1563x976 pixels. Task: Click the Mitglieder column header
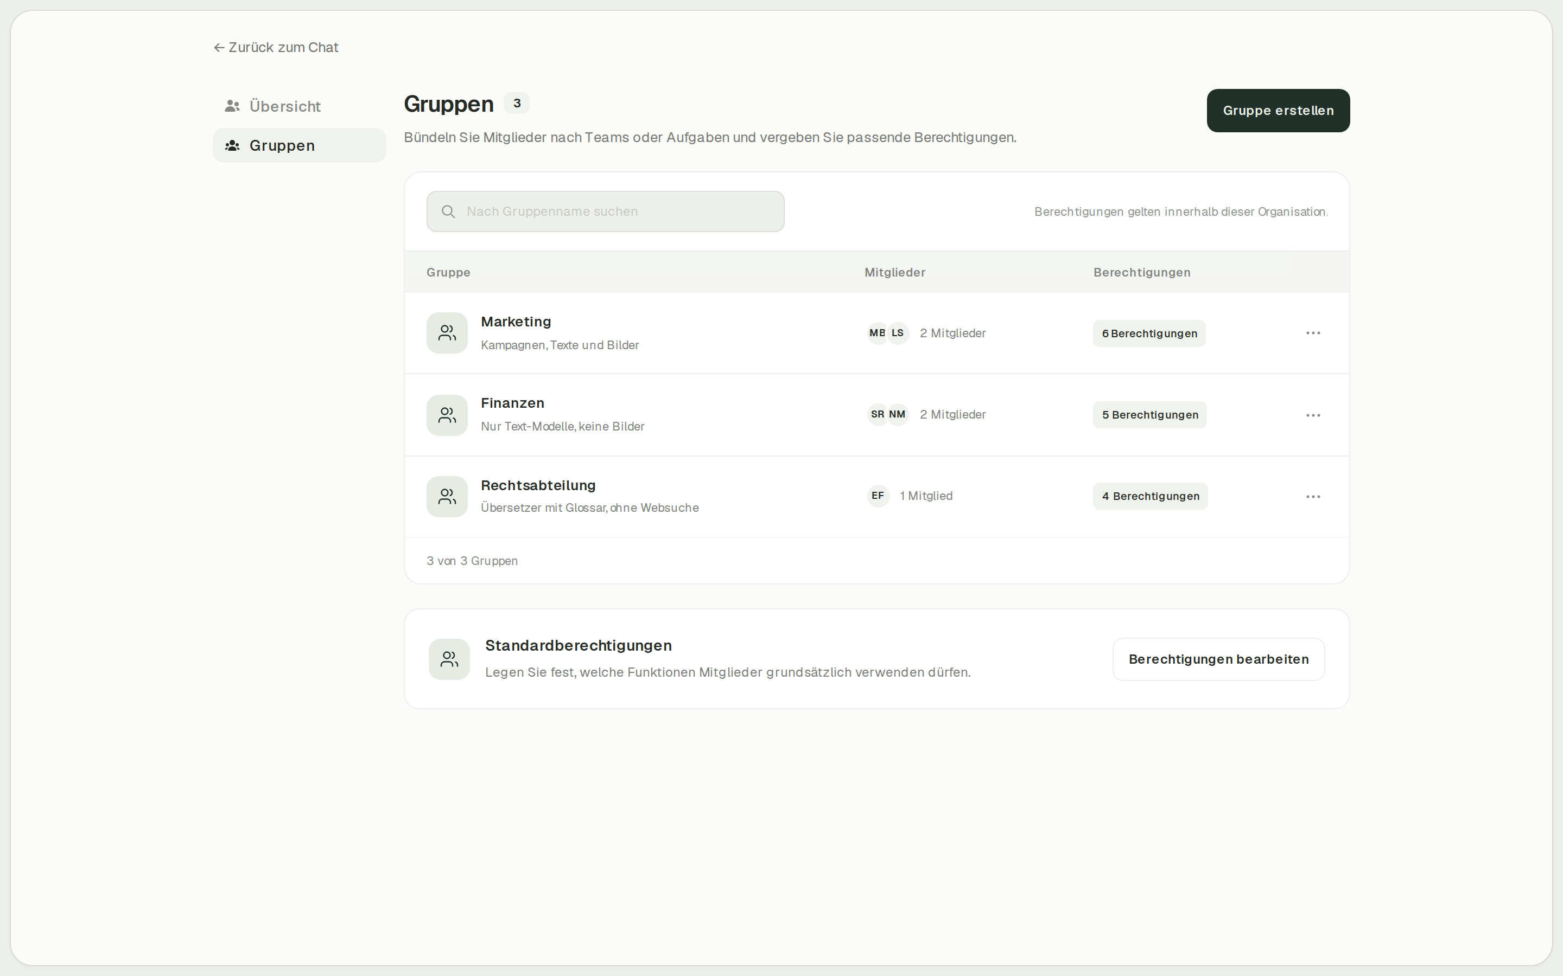tap(895, 272)
